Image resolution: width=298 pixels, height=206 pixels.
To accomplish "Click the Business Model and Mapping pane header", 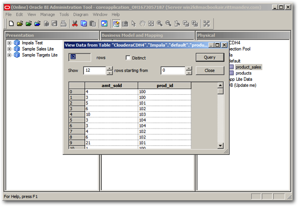I will pos(148,35).
